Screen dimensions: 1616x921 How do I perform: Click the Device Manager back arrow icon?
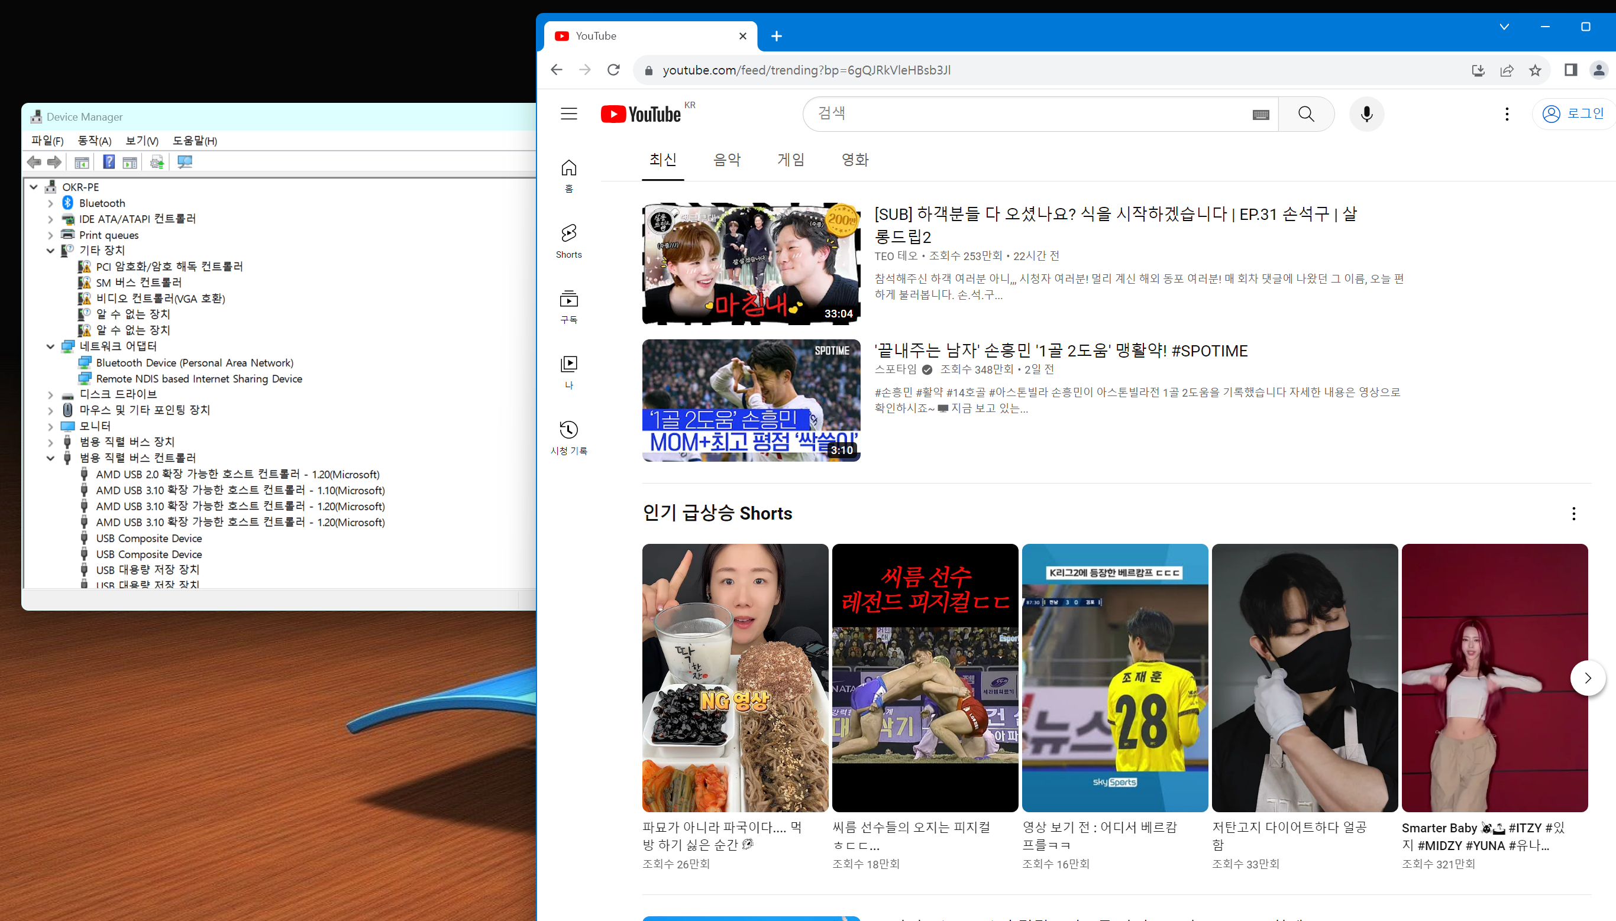[x=34, y=163]
